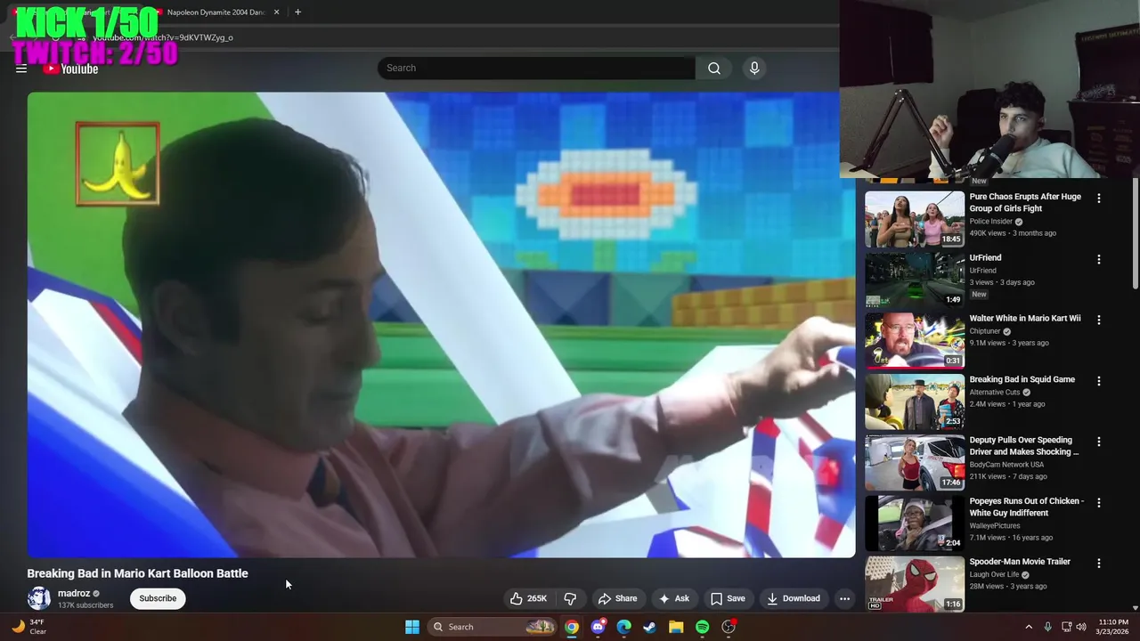Open Walter White in Mario Kart thumbnail
The height and width of the screenshot is (641, 1140).
[x=915, y=340]
